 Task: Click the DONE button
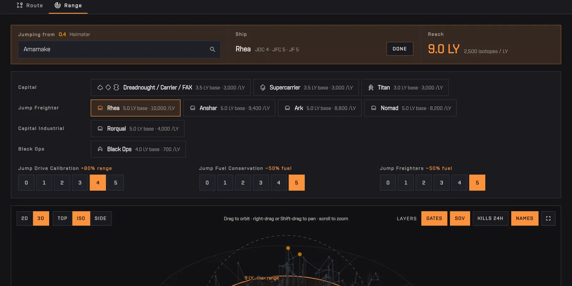pyautogui.click(x=400, y=49)
